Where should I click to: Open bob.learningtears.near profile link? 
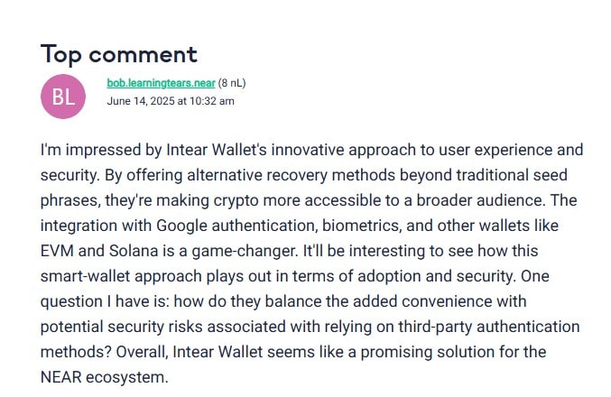161,83
